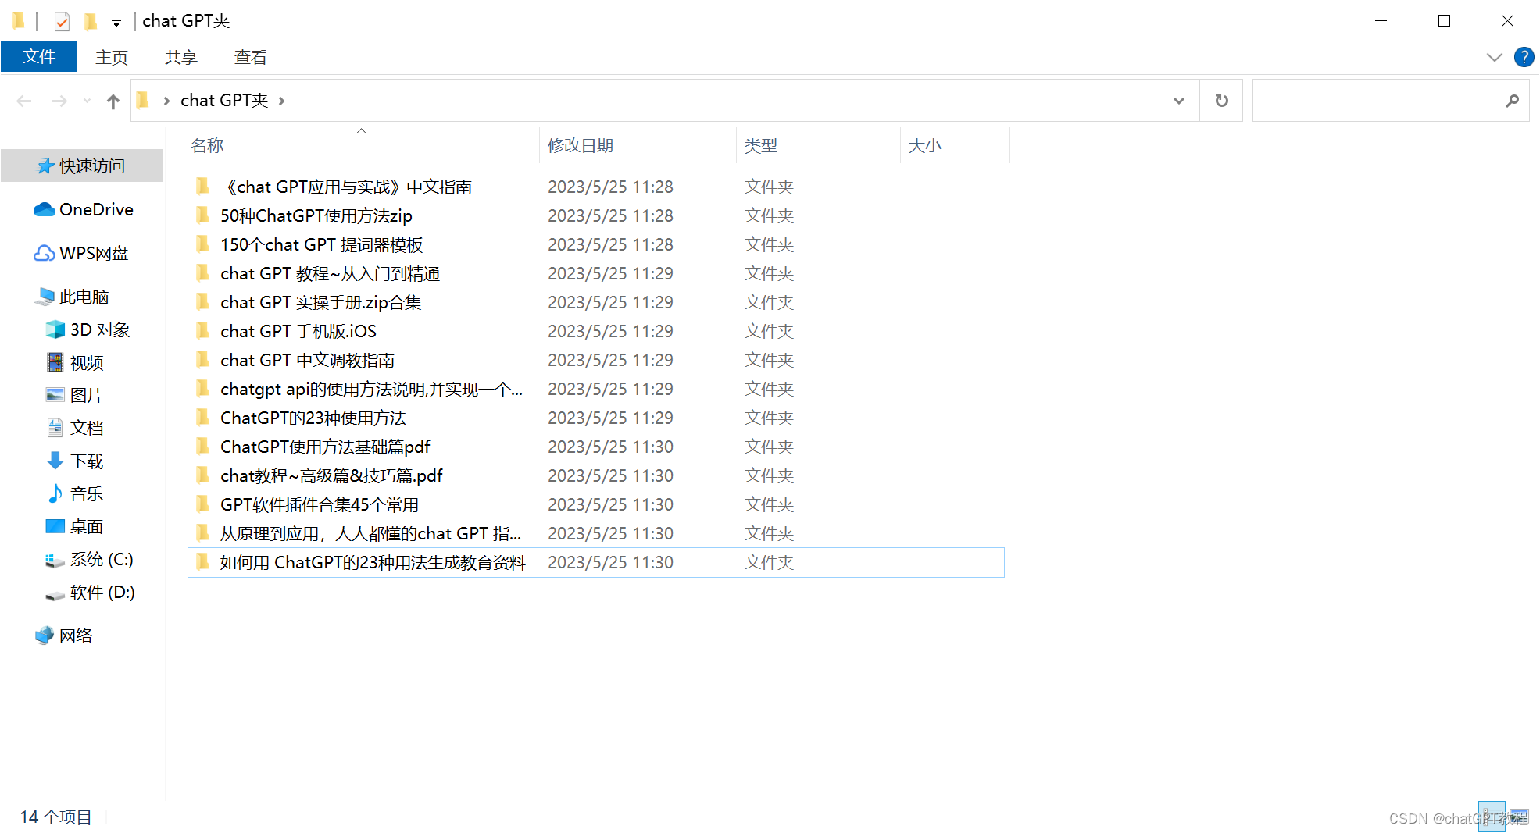Go back with the left arrow button
This screenshot has width=1540, height=833.
tap(24, 101)
